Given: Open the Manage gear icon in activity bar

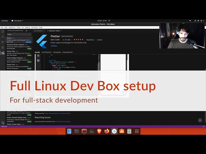Looking at the screenshot, I should tap(3, 123).
